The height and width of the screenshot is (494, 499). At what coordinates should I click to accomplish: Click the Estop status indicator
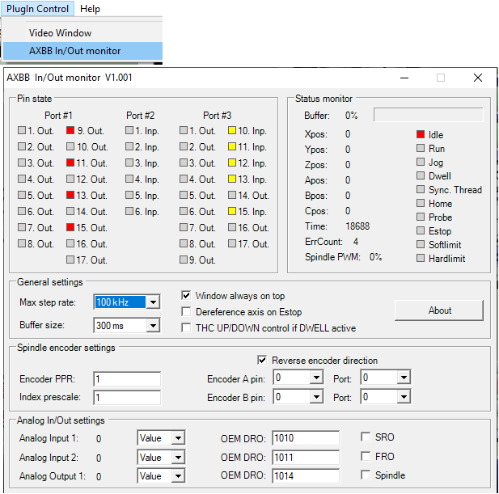tap(421, 231)
